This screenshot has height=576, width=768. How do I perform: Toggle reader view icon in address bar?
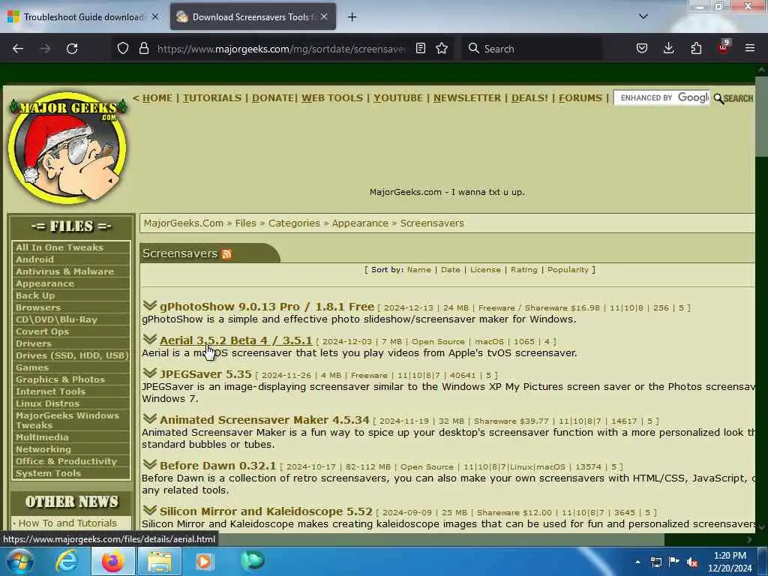coord(420,48)
